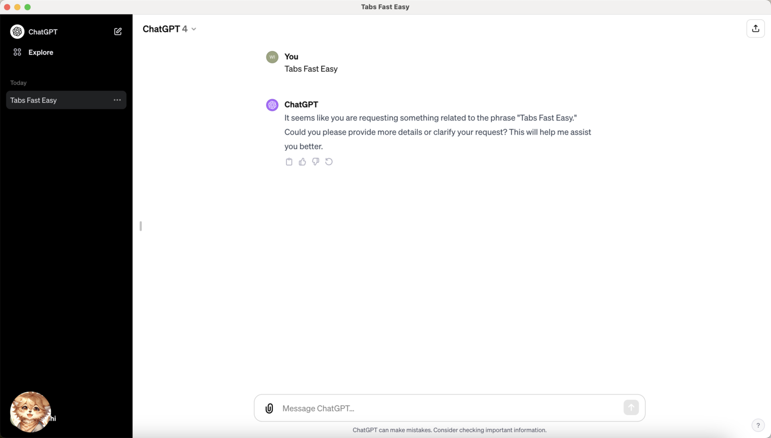Collapse sidebar using the vertical handle
This screenshot has width=771, height=438.
pyautogui.click(x=141, y=226)
